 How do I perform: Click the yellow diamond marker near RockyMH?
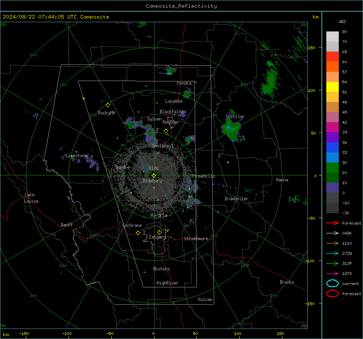point(108,105)
